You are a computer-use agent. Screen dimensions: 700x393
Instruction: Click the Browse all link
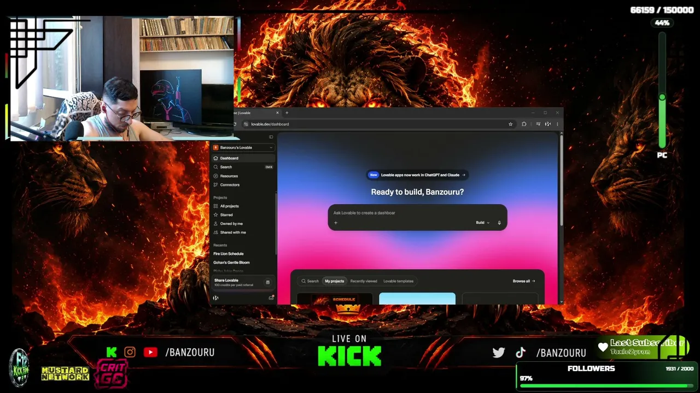coord(524,281)
